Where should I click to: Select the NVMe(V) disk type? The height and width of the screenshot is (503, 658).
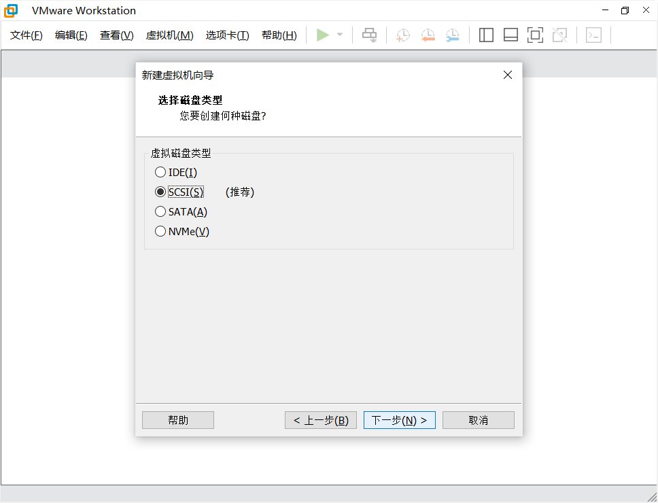point(182,232)
